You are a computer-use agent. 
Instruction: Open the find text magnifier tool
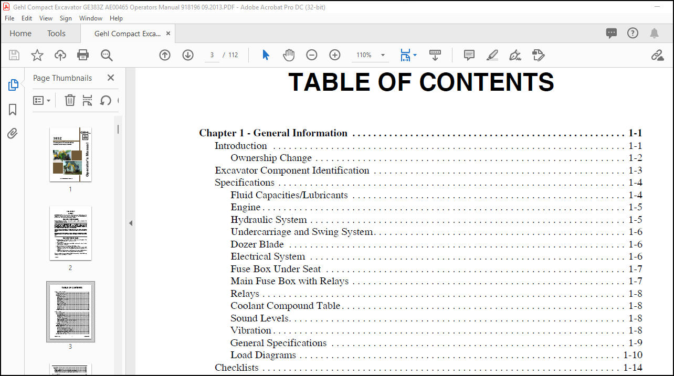tap(107, 55)
